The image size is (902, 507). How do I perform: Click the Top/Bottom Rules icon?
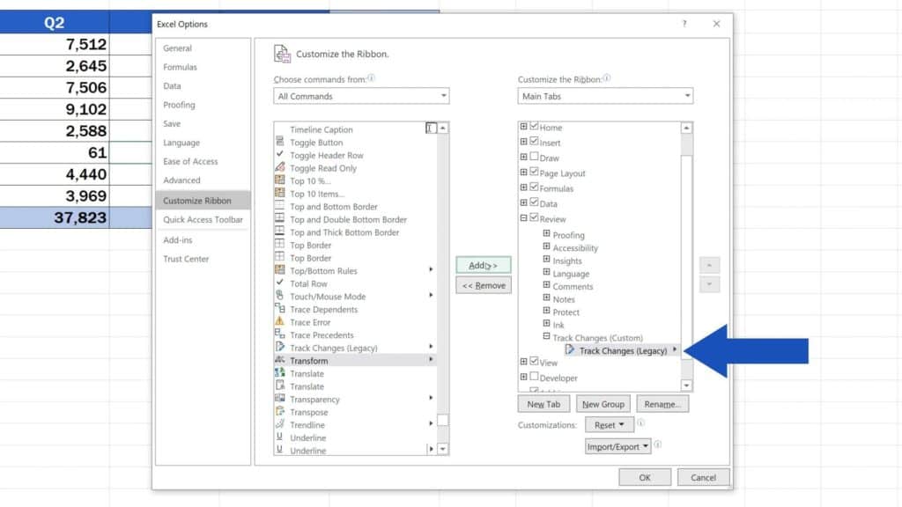[279, 269]
